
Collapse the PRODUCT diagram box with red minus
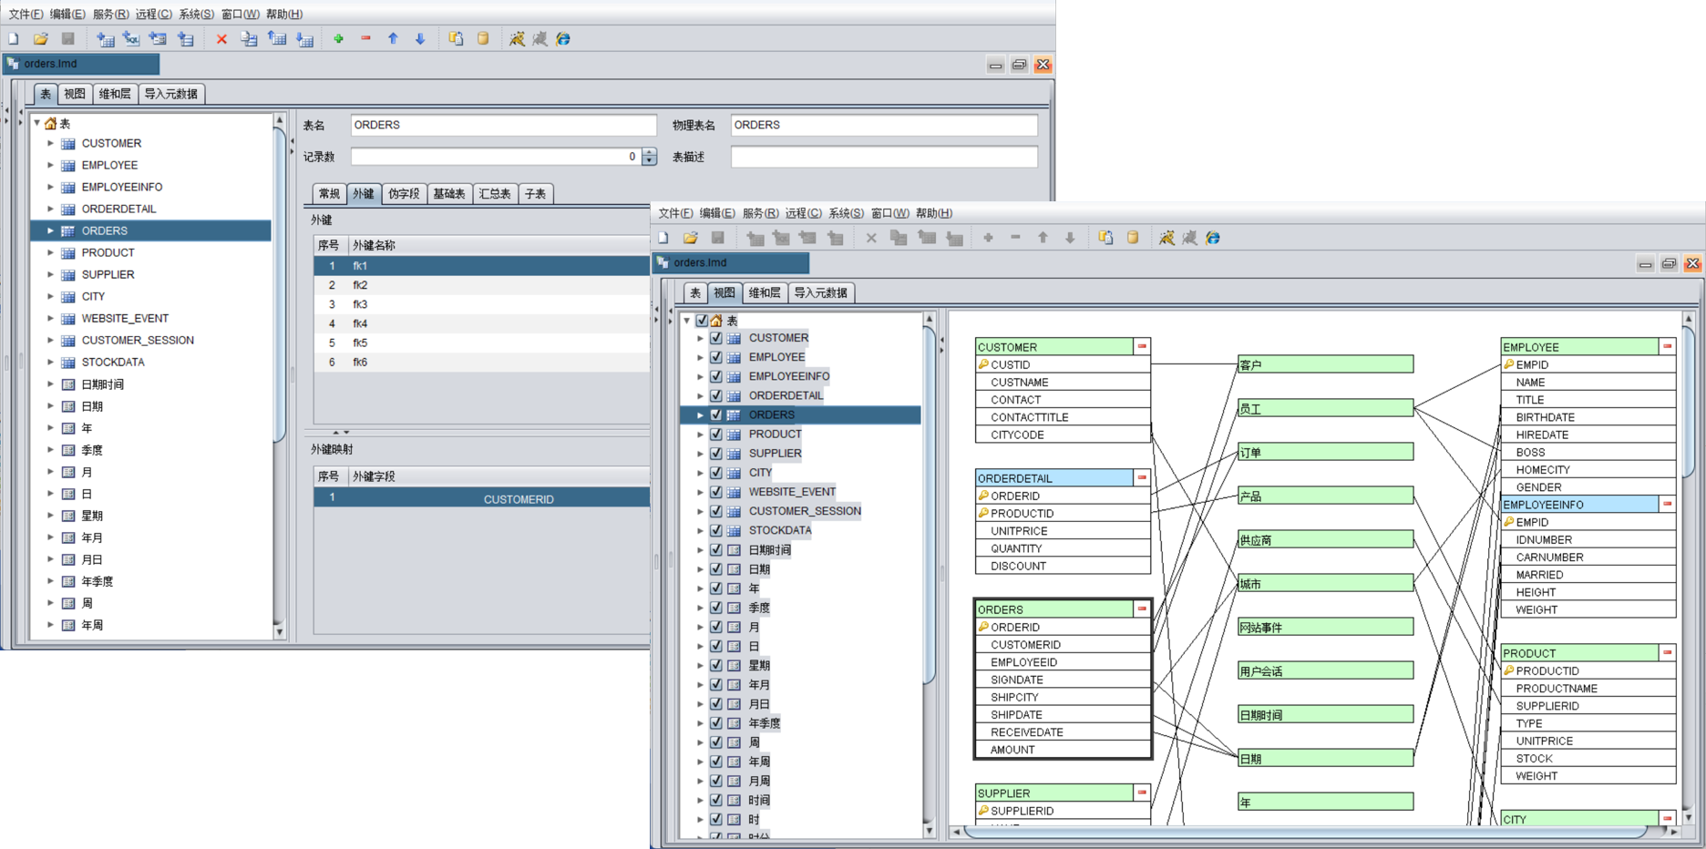click(1667, 652)
